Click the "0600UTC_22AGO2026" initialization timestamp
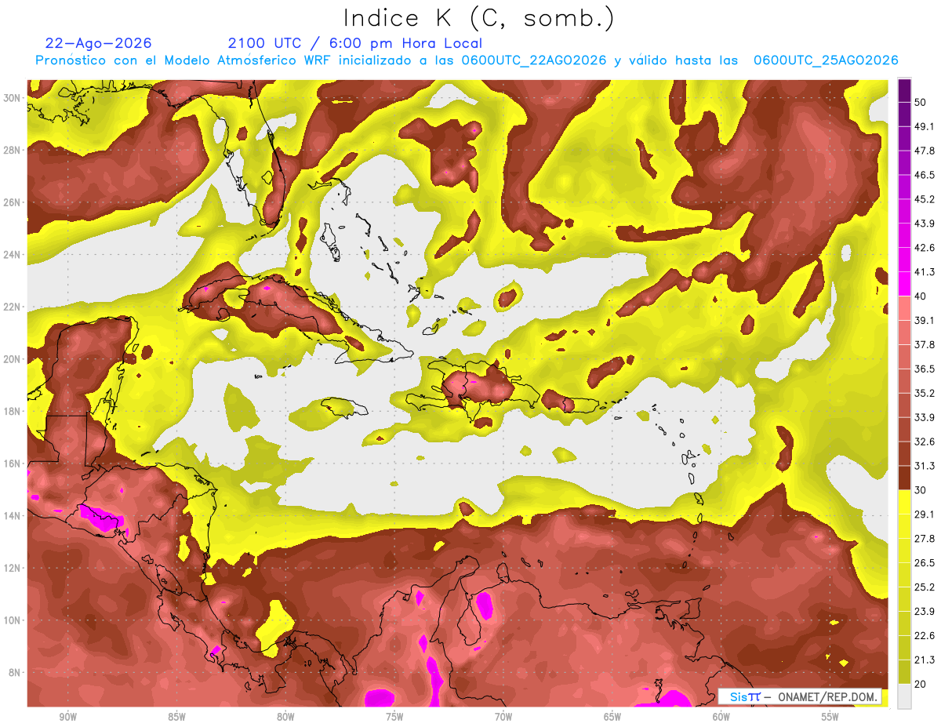Image resolution: width=941 pixels, height=727 pixels. pos(534,60)
